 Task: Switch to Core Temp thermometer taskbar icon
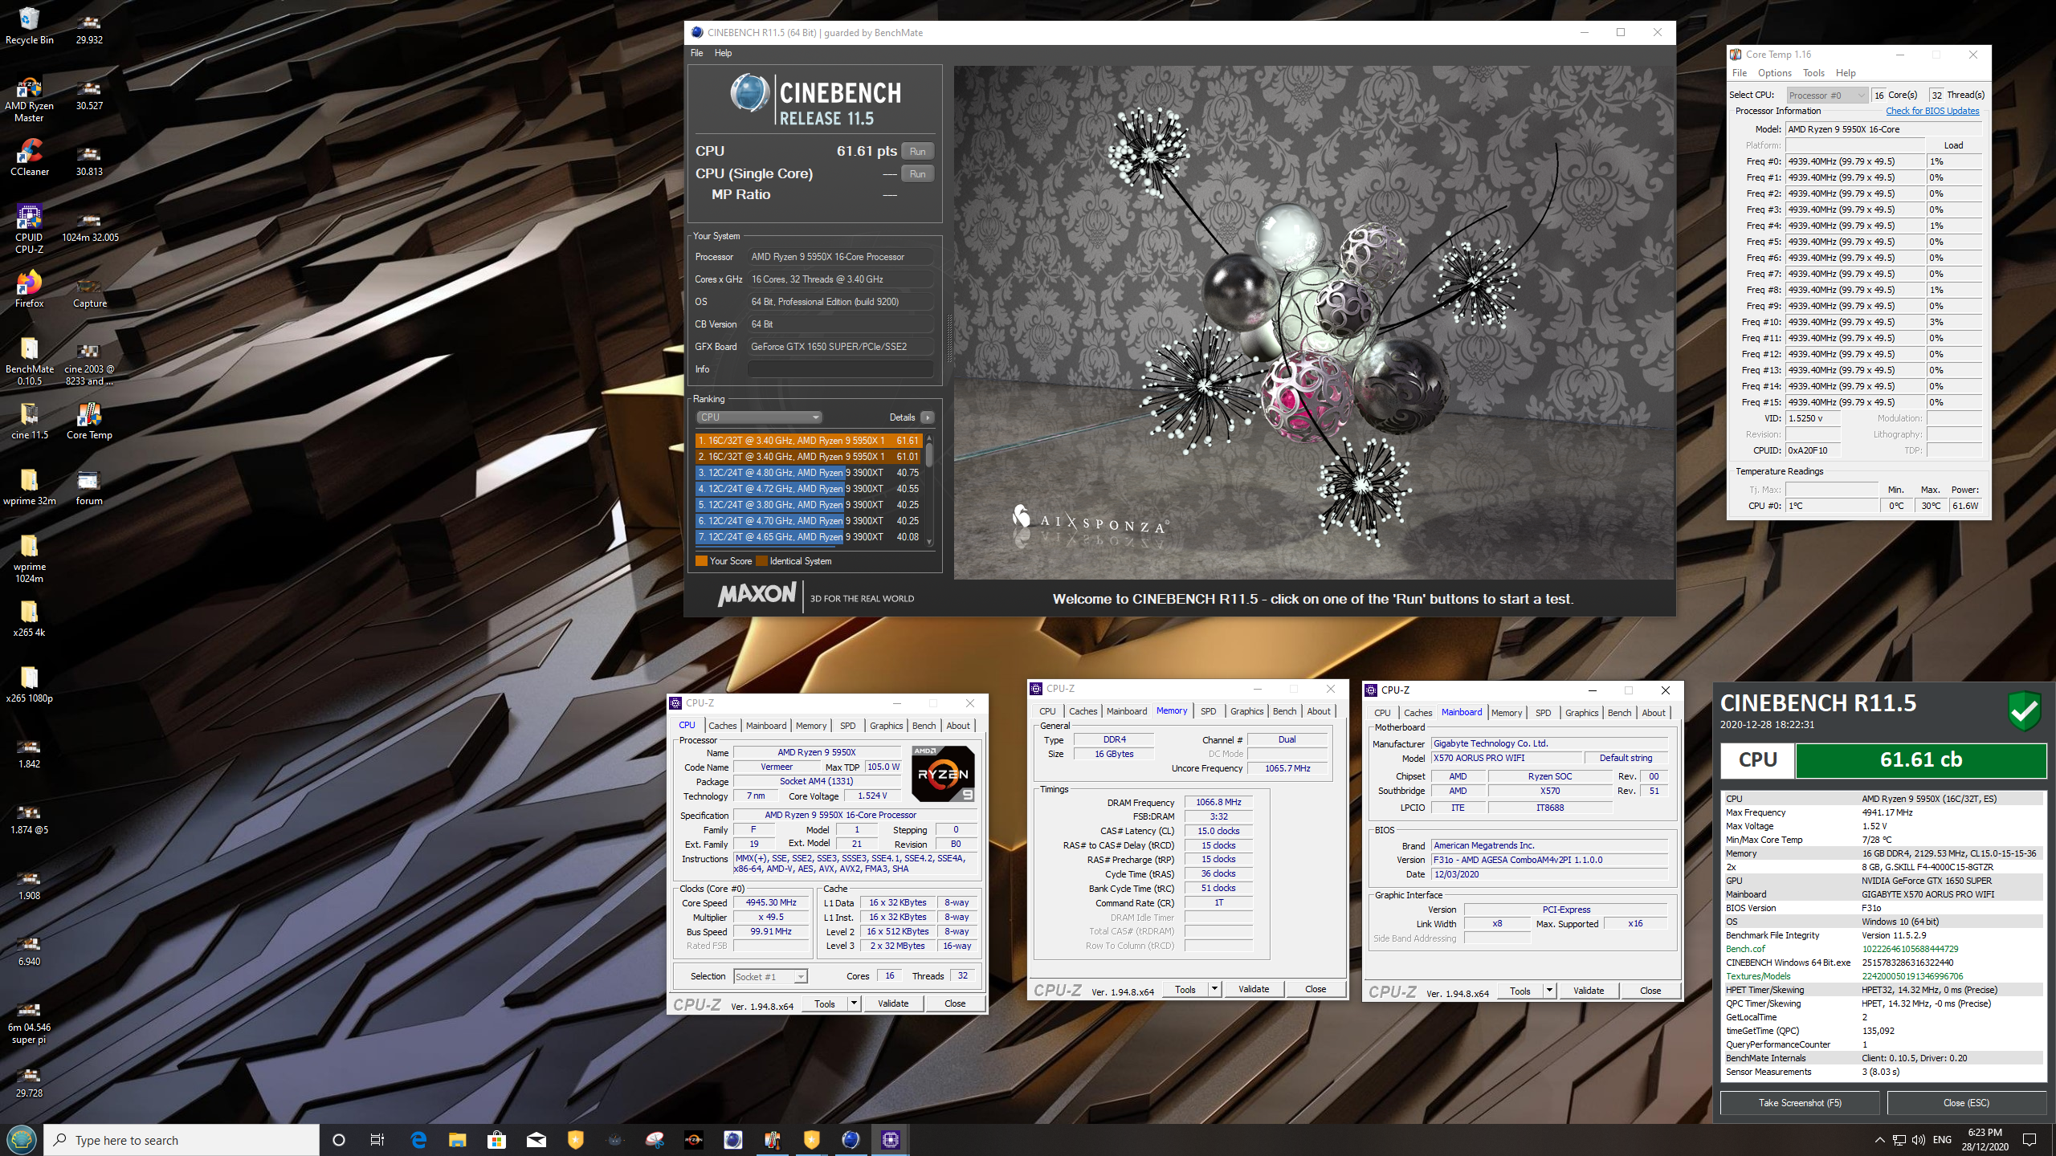pos(772,1140)
